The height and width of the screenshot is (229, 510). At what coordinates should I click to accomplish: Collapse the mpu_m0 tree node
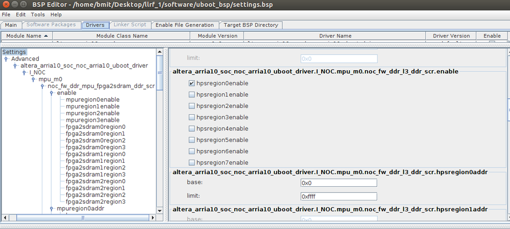pos(33,79)
